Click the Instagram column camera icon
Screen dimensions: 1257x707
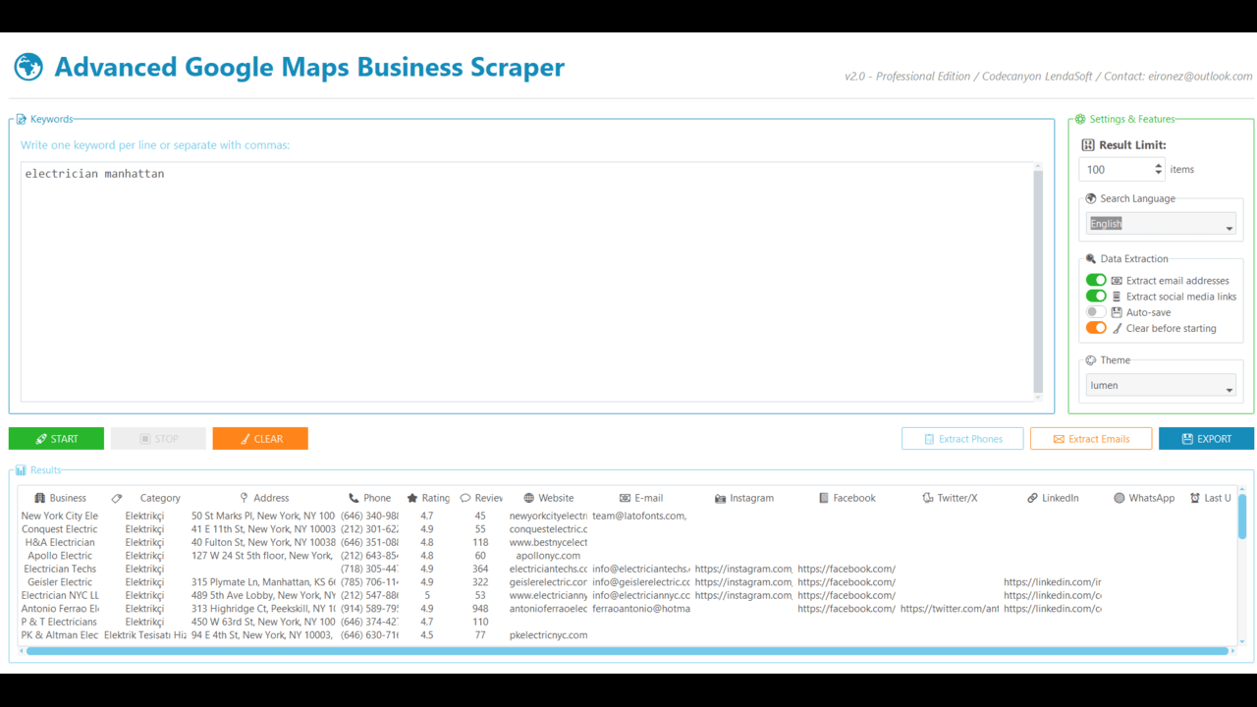720,498
